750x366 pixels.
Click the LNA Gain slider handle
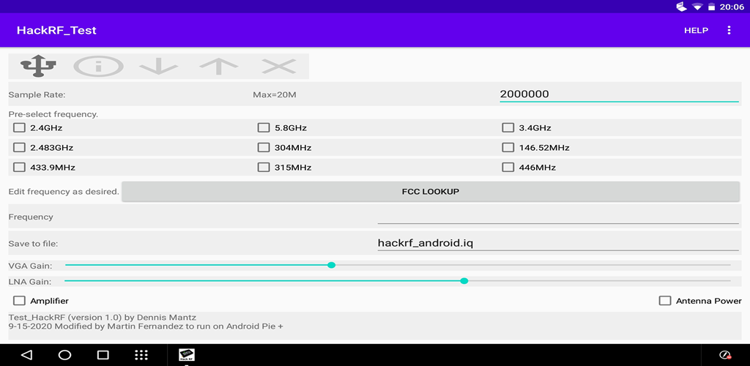click(464, 281)
